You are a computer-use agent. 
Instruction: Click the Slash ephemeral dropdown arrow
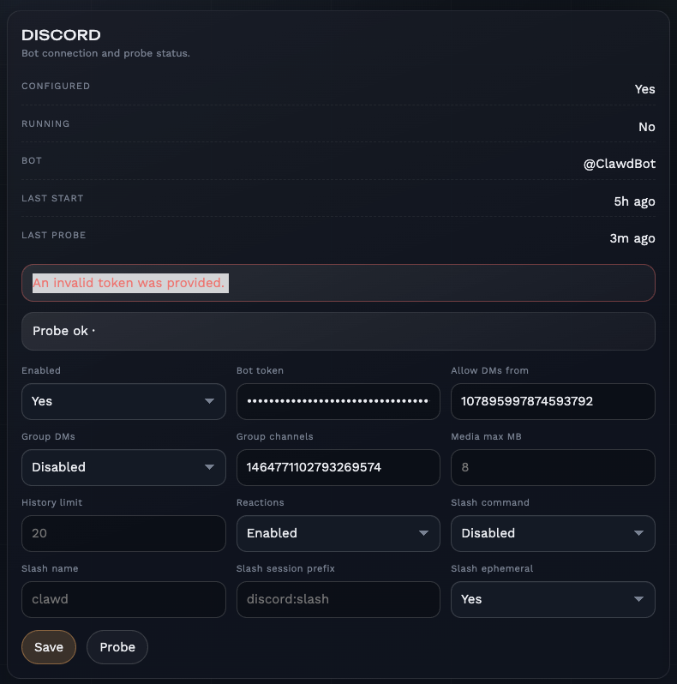pos(638,599)
